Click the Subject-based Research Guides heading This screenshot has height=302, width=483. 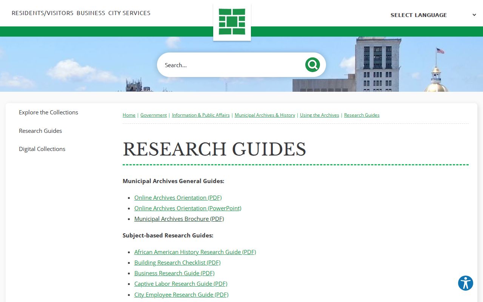tap(168, 236)
